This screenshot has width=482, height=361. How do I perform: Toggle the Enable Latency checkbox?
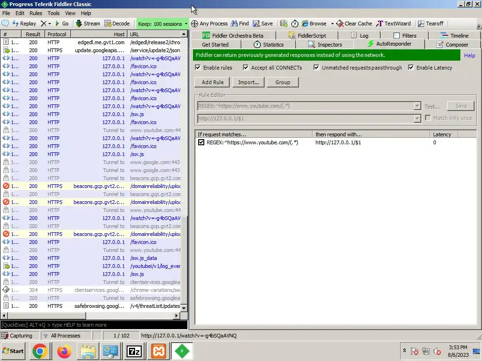point(411,68)
